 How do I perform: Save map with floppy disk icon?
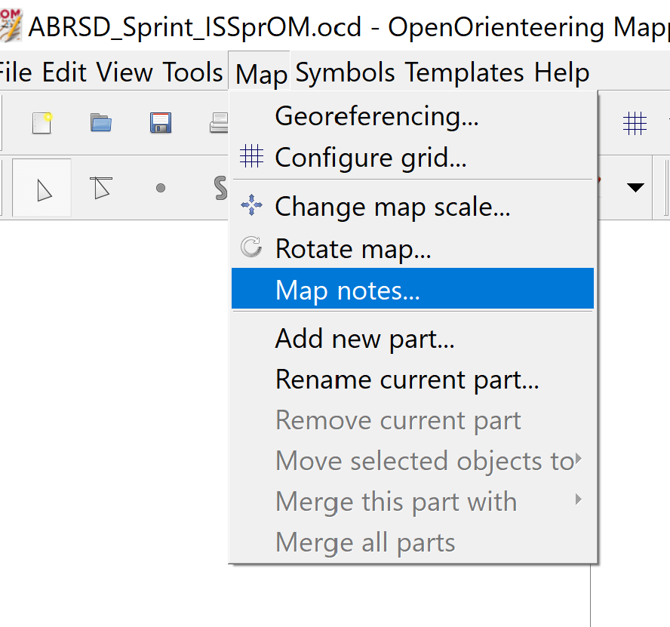[x=161, y=123]
